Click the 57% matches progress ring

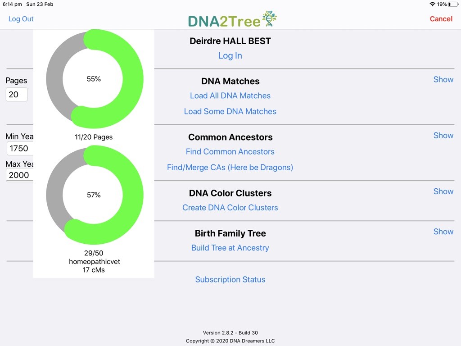(95, 195)
